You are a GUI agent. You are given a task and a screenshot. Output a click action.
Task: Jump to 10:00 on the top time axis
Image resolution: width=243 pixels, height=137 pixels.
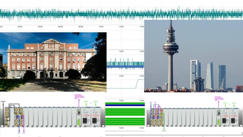(101, 27)
